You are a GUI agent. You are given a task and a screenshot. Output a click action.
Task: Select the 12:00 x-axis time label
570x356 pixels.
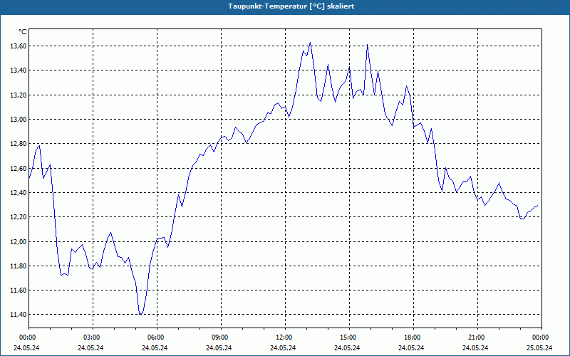[284, 337]
